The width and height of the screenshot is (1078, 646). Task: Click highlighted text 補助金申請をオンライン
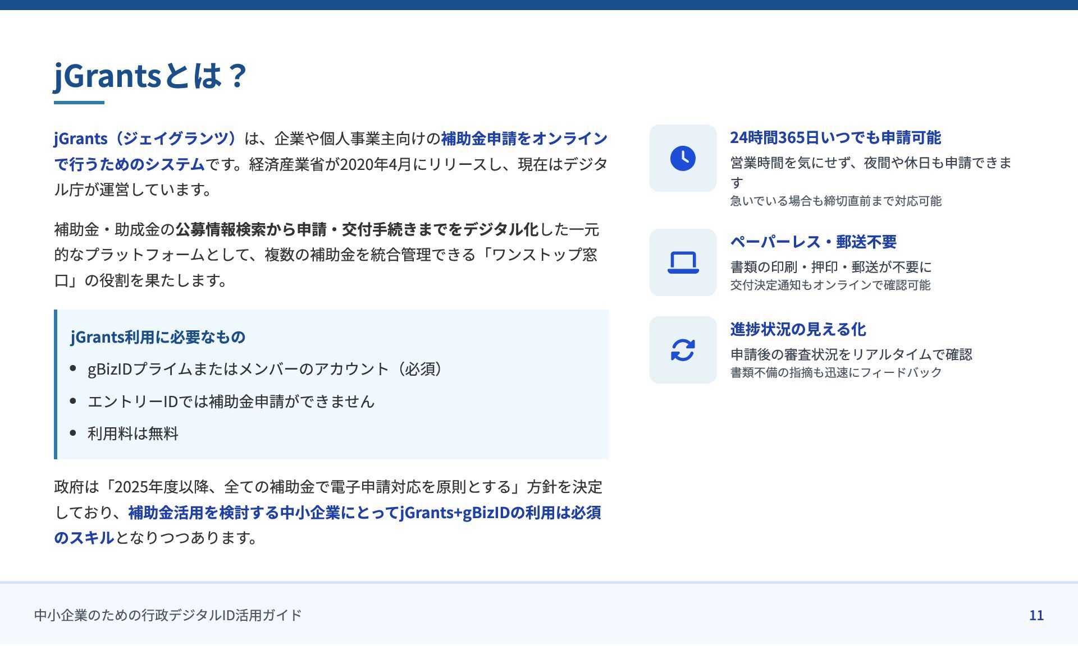click(x=524, y=139)
